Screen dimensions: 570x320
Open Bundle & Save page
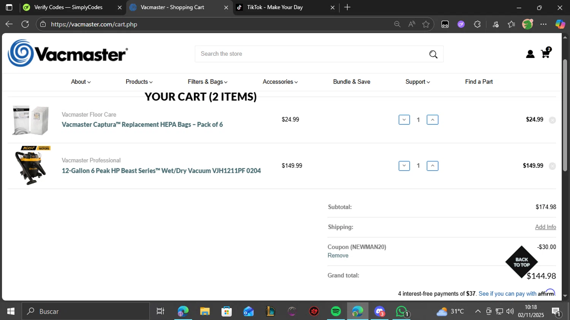click(351, 82)
